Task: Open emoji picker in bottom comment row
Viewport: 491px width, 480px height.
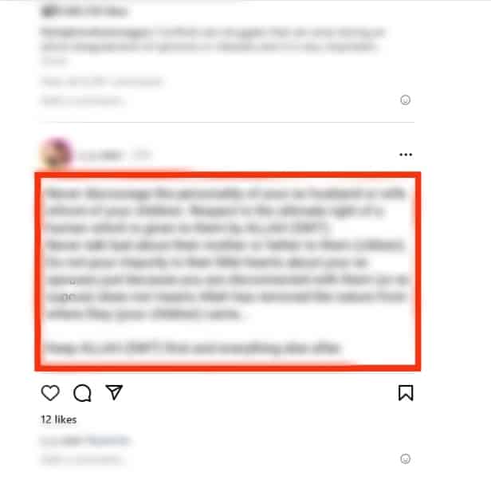Action: pos(405,459)
